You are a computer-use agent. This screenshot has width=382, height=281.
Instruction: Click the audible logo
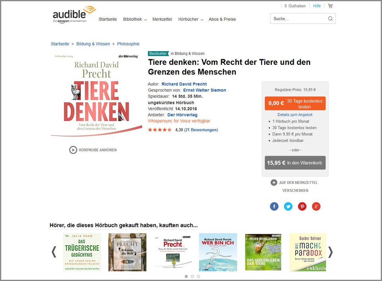[x=74, y=15]
